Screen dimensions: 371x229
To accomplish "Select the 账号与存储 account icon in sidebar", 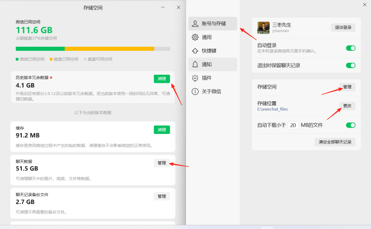I will click(195, 24).
